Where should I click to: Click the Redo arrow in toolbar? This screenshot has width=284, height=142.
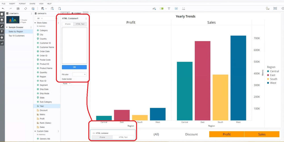tap(11, 8)
